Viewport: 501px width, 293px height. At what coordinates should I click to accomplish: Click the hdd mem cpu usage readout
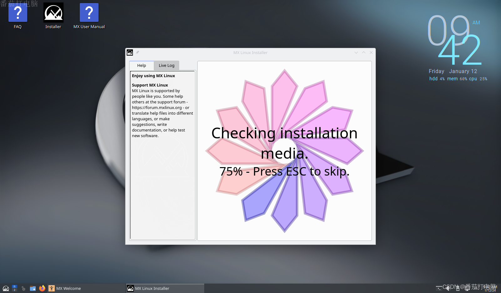coord(458,79)
